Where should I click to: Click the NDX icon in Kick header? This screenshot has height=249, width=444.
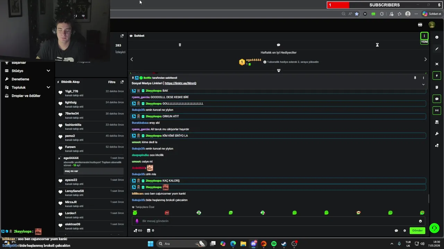click(x=420, y=25)
